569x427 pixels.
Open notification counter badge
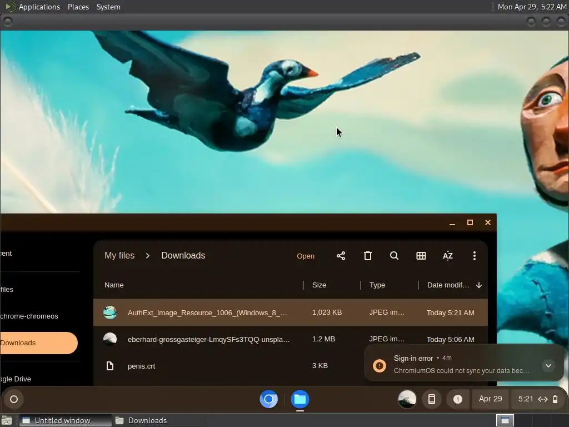(x=458, y=399)
